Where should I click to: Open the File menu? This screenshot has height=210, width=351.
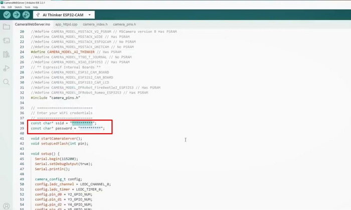coord(3,7)
